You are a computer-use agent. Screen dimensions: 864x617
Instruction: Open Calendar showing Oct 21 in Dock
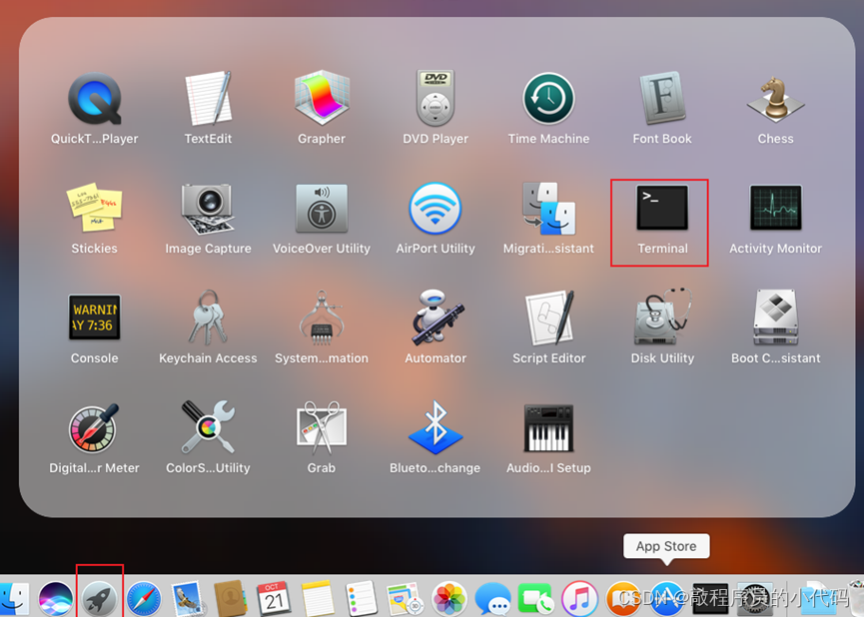[274, 599]
